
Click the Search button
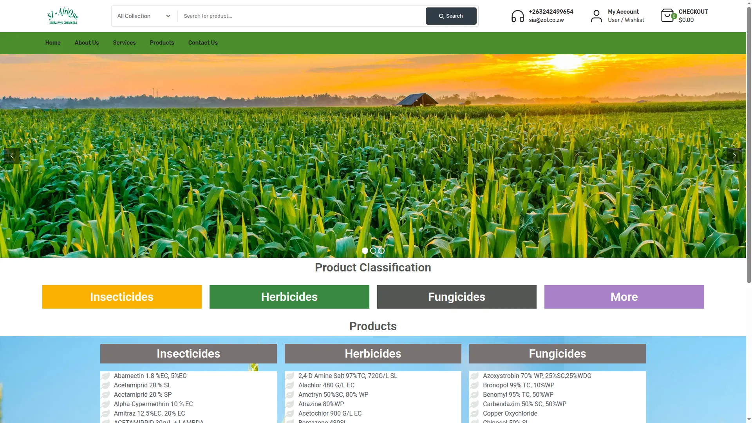point(451,16)
